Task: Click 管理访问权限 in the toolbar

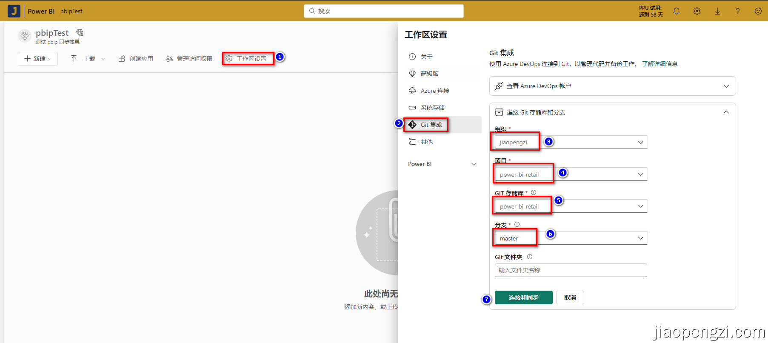Action: (x=189, y=59)
